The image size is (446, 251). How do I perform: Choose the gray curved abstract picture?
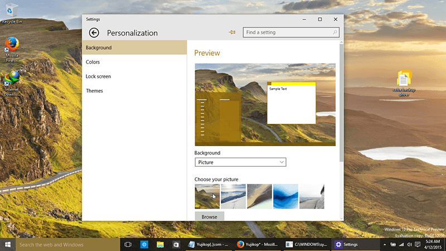coord(259,196)
